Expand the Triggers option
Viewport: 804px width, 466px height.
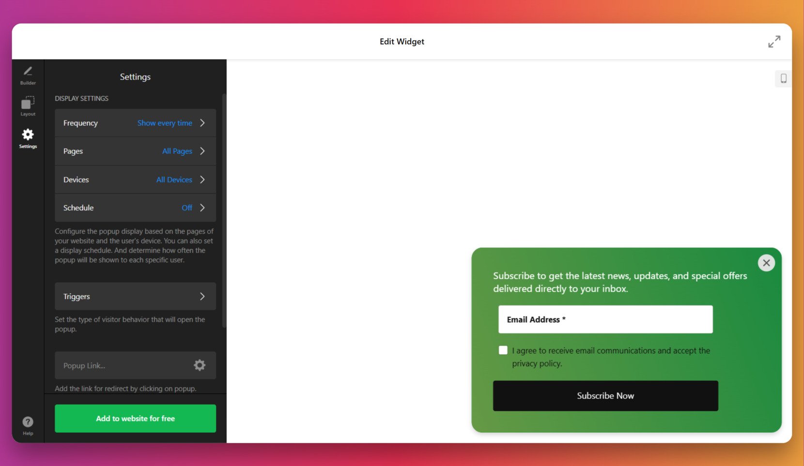(135, 296)
